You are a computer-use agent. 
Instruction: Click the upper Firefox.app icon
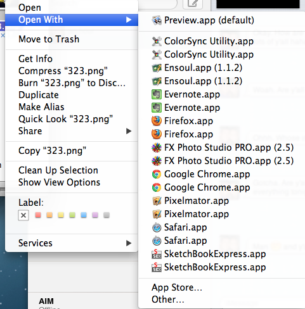(157, 121)
